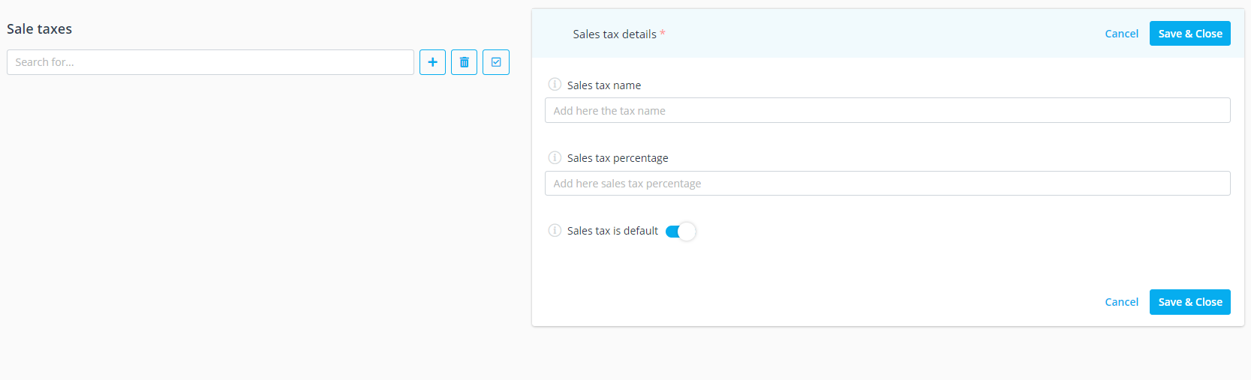Click the Sales tax is default label
The width and height of the screenshot is (1251, 380).
612,231
